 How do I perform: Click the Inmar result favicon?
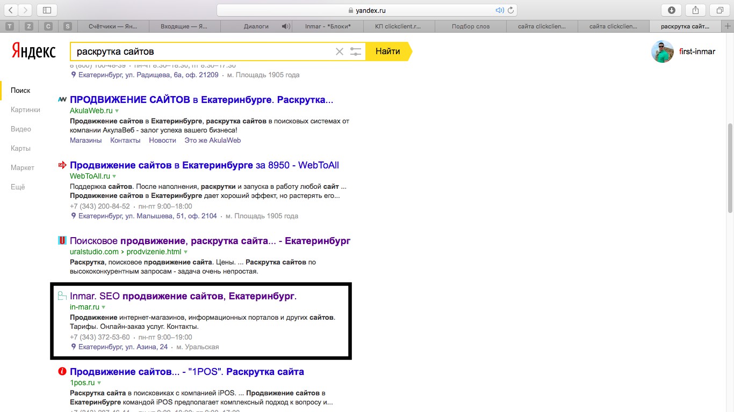click(x=62, y=296)
